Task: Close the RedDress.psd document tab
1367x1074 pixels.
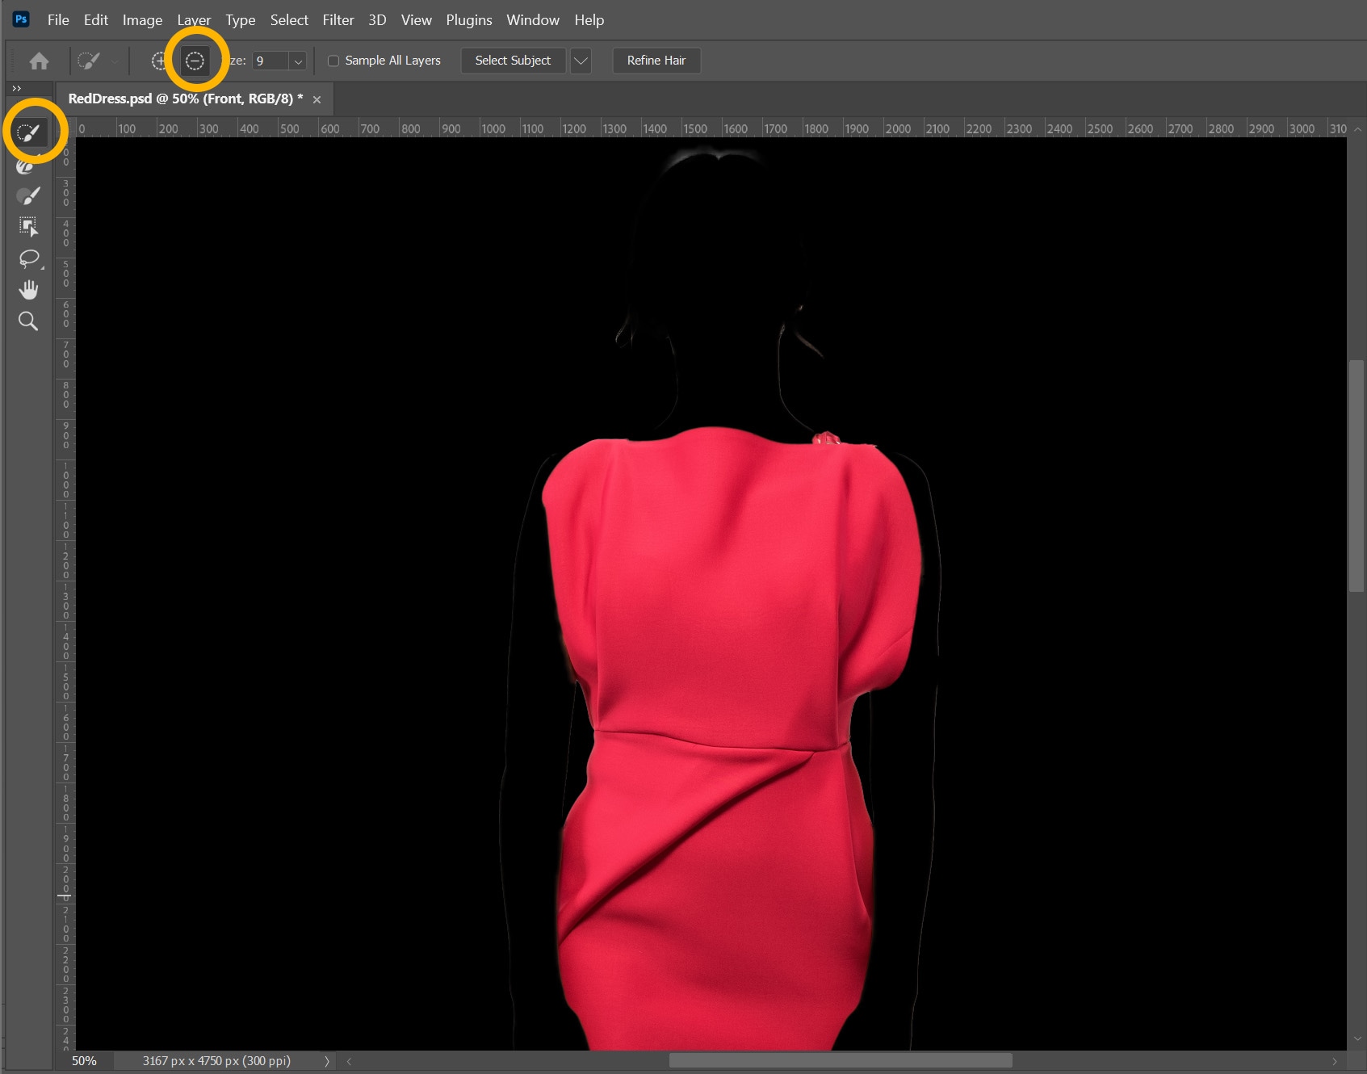Action: 317,99
